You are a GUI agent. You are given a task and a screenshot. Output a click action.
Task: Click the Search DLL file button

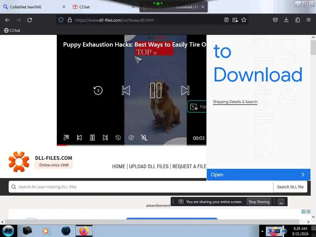[x=290, y=187]
